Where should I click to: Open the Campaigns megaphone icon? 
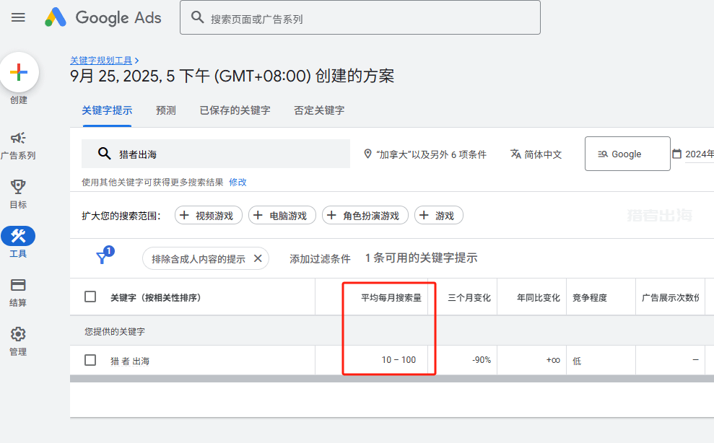(x=18, y=138)
